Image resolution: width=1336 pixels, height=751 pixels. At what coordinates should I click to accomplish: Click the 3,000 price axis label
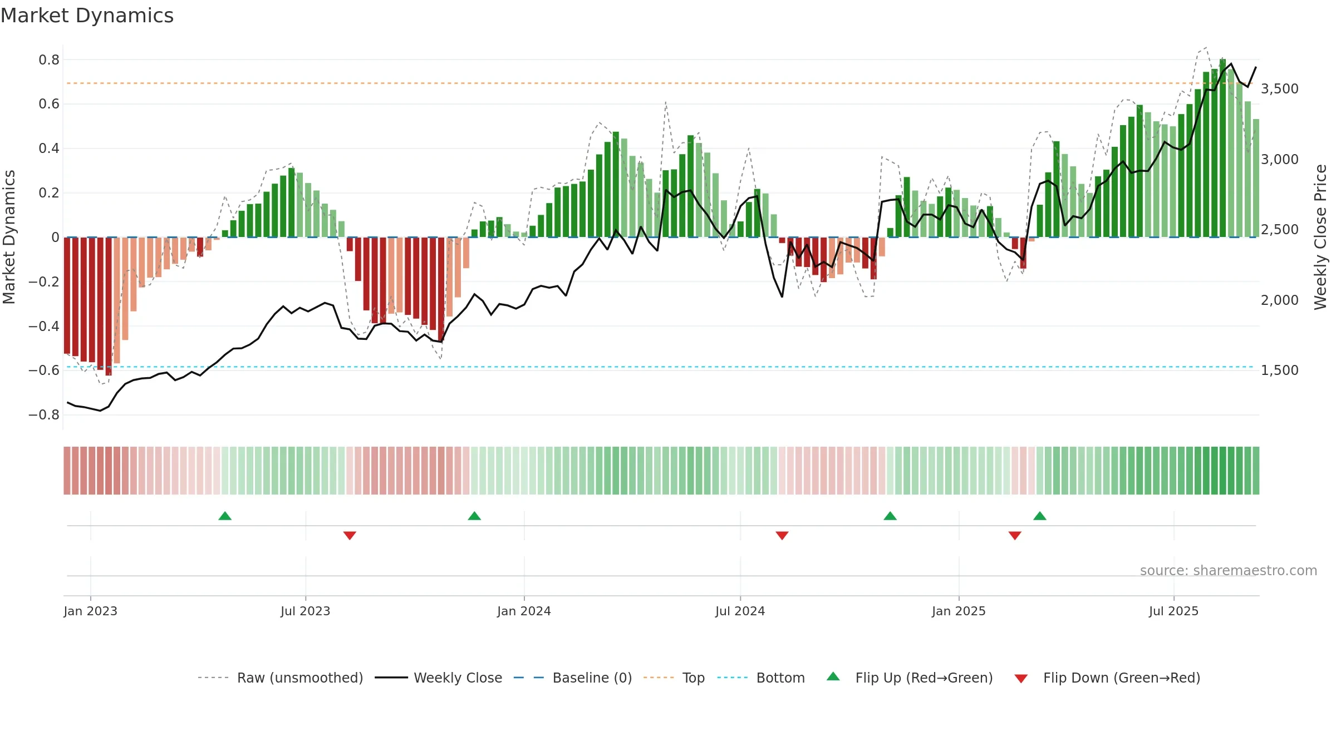(1280, 160)
